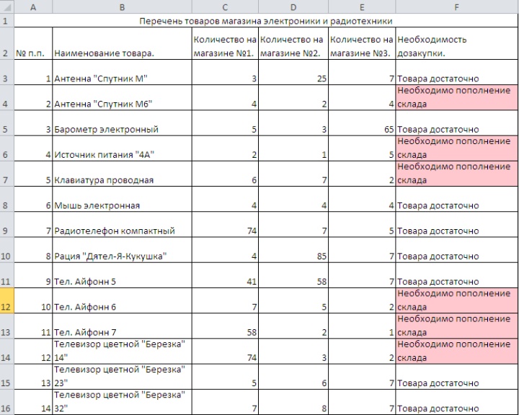Viewport: 519px width, 415px height.
Task: Click header cell 'Наименование товара.'
Action: [122, 44]
